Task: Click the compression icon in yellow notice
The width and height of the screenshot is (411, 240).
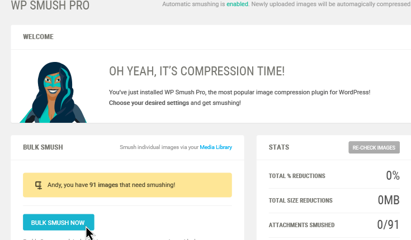Action: [39, 185]
